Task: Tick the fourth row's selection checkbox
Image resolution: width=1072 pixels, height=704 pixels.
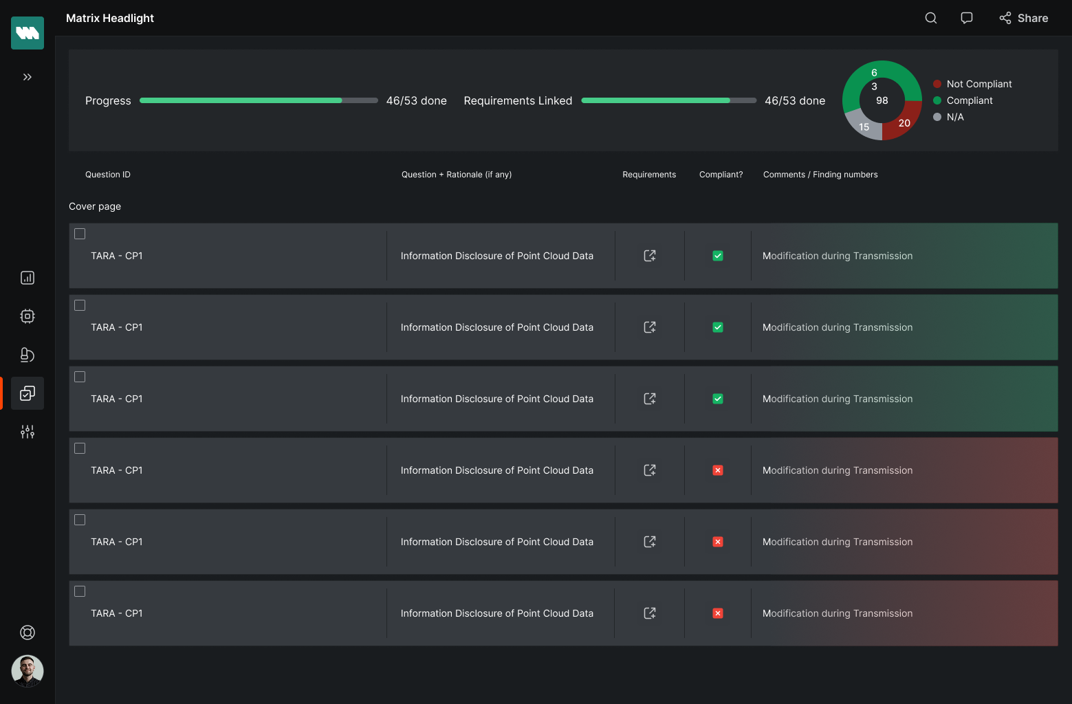Action: (x=80, y=448)
